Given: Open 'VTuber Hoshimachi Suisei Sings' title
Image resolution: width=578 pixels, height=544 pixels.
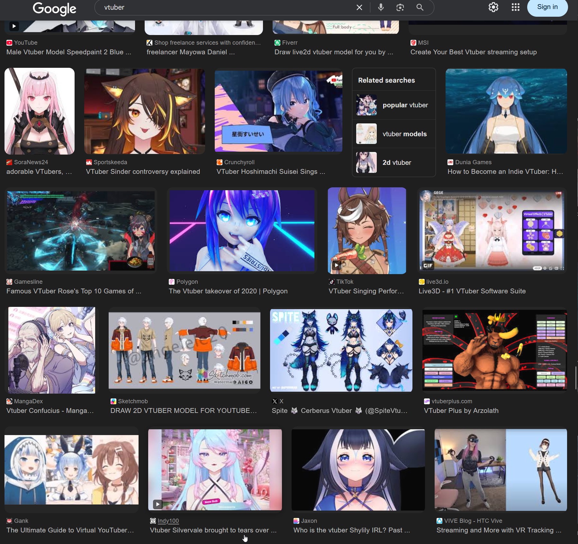Looking at the screenshot, I should tap(271, 172).
